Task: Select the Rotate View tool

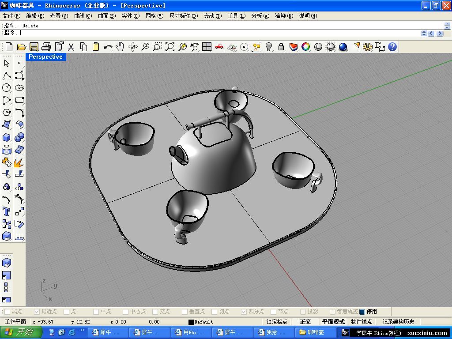Action: (133, 46)
